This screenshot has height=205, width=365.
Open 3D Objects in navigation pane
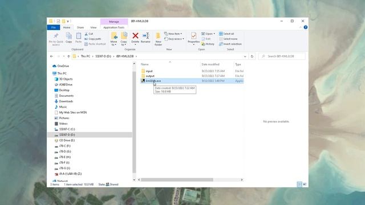coord(63,79)
